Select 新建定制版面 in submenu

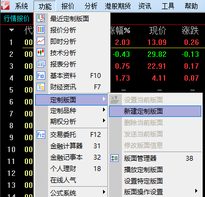pyautogui.click(x=155, y=111)
